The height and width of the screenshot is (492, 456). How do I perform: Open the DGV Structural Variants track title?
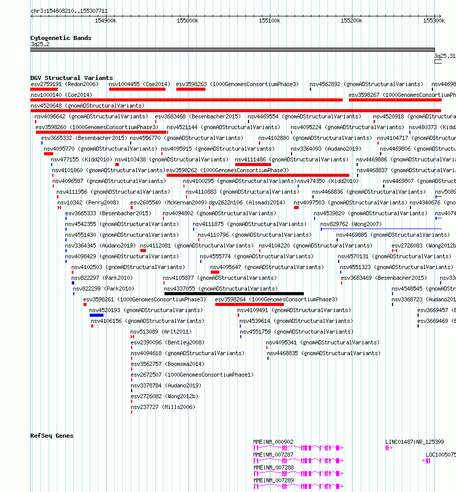pyautogui.click(x=72, y=78)
